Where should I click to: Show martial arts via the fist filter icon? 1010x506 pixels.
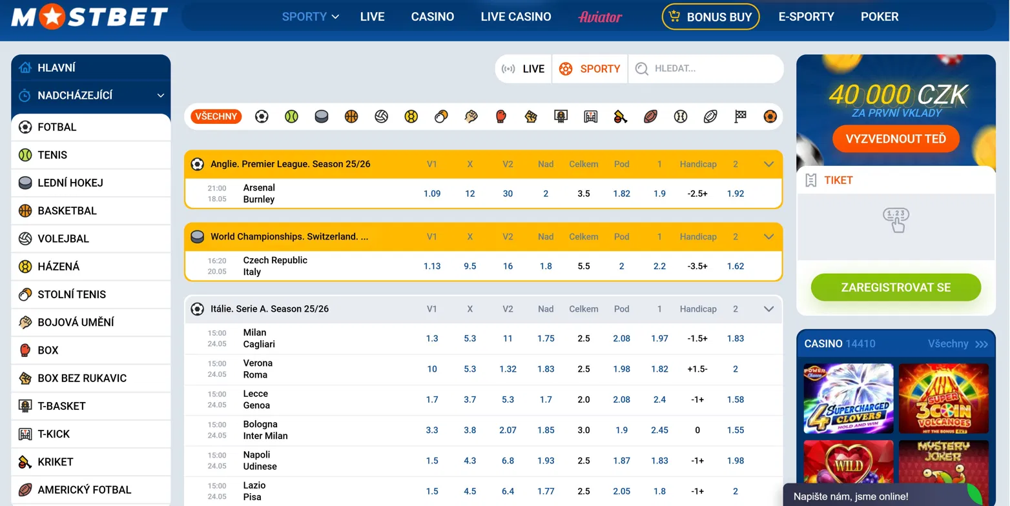coord(471,117)
